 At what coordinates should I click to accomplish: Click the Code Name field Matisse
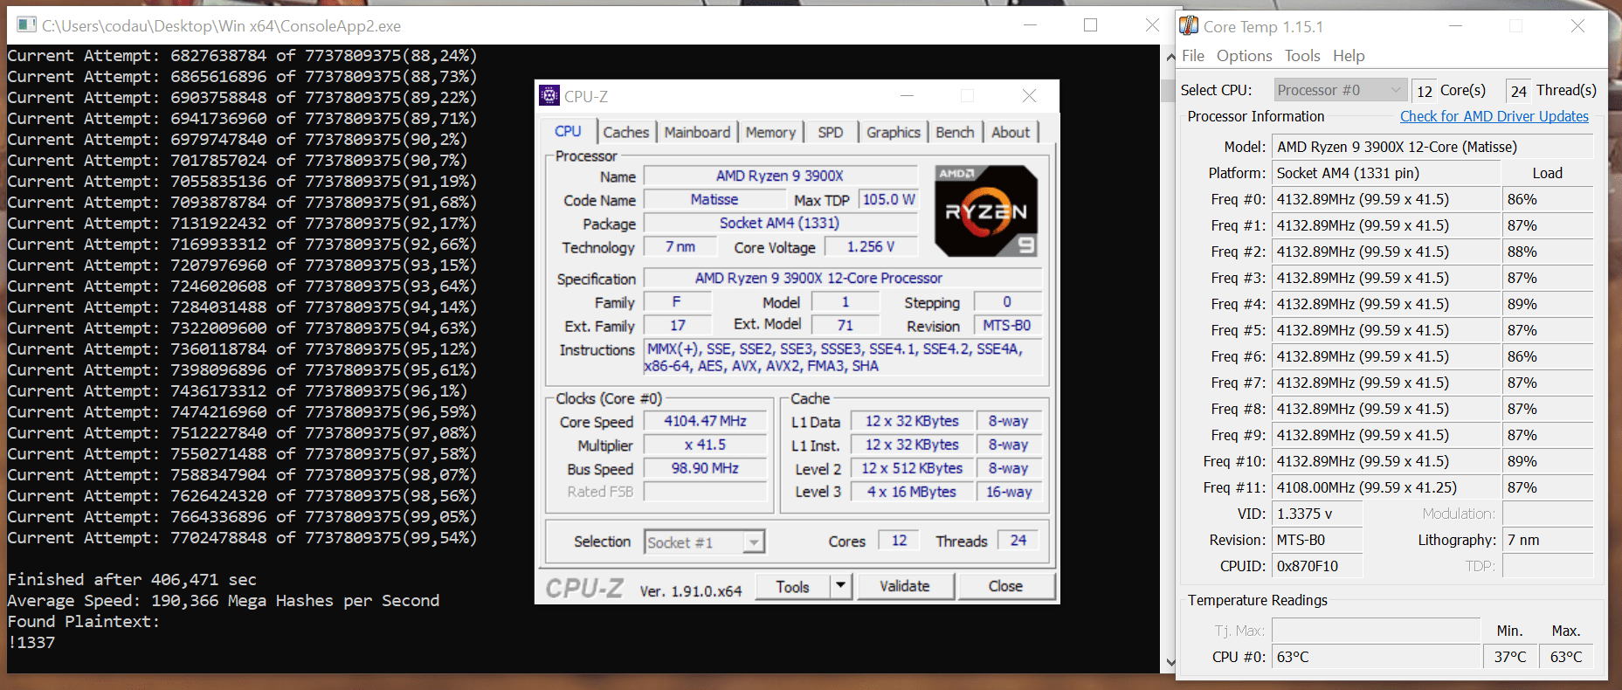pyautogui.click(x=714, y=199)
